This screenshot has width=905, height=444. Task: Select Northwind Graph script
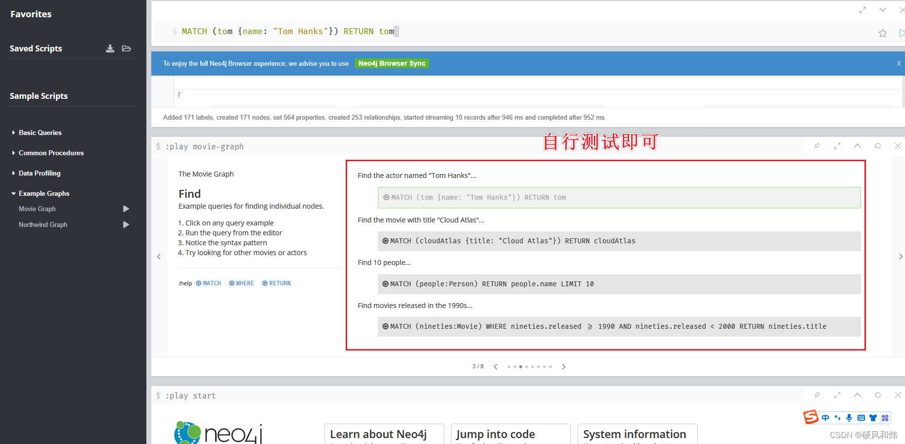coord(43,224)
